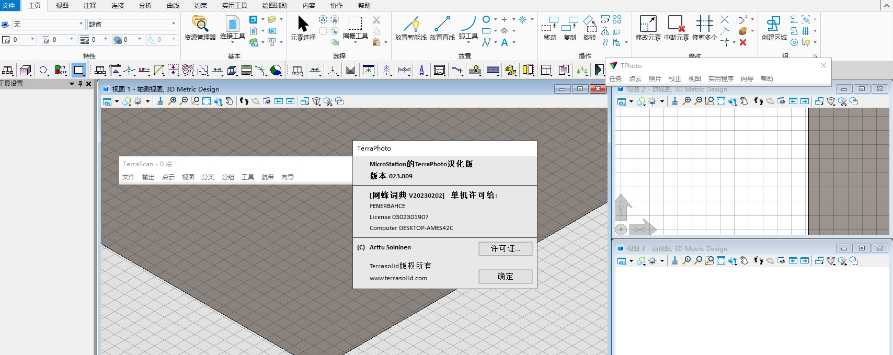Viewport: 893px width, 355px height.
Task: Switch to the 绘图辅助 ribbon tab
Action: coord(275,6)
